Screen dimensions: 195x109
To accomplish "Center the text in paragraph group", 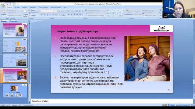I will [71, 15].
